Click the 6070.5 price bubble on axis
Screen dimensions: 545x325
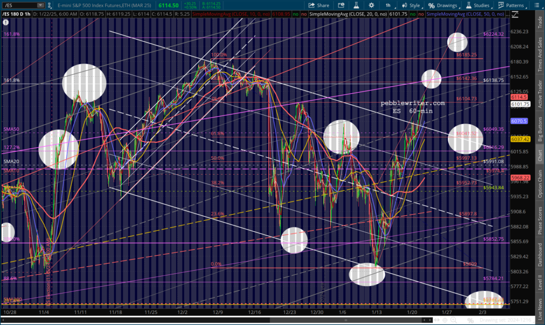click(519, 121)
